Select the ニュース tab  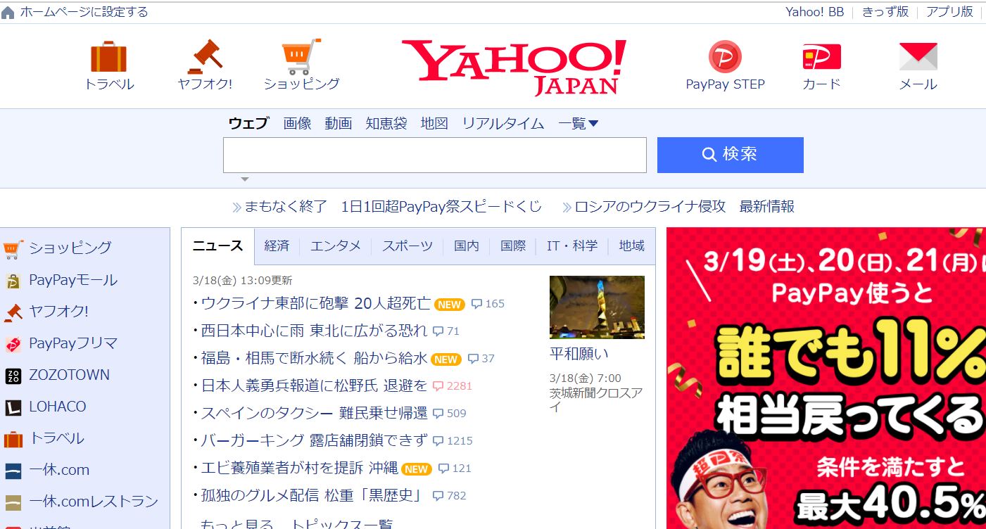click(218, 246)
